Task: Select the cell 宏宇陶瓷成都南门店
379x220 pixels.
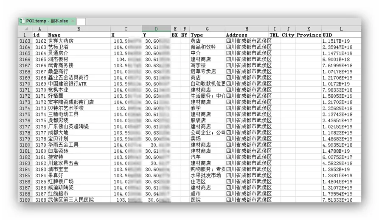Action: click(79, 102)
